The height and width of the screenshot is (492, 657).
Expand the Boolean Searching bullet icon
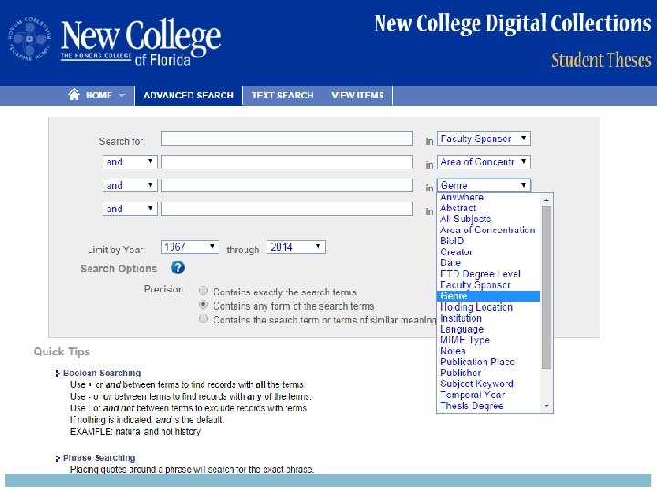coord(57,374)
